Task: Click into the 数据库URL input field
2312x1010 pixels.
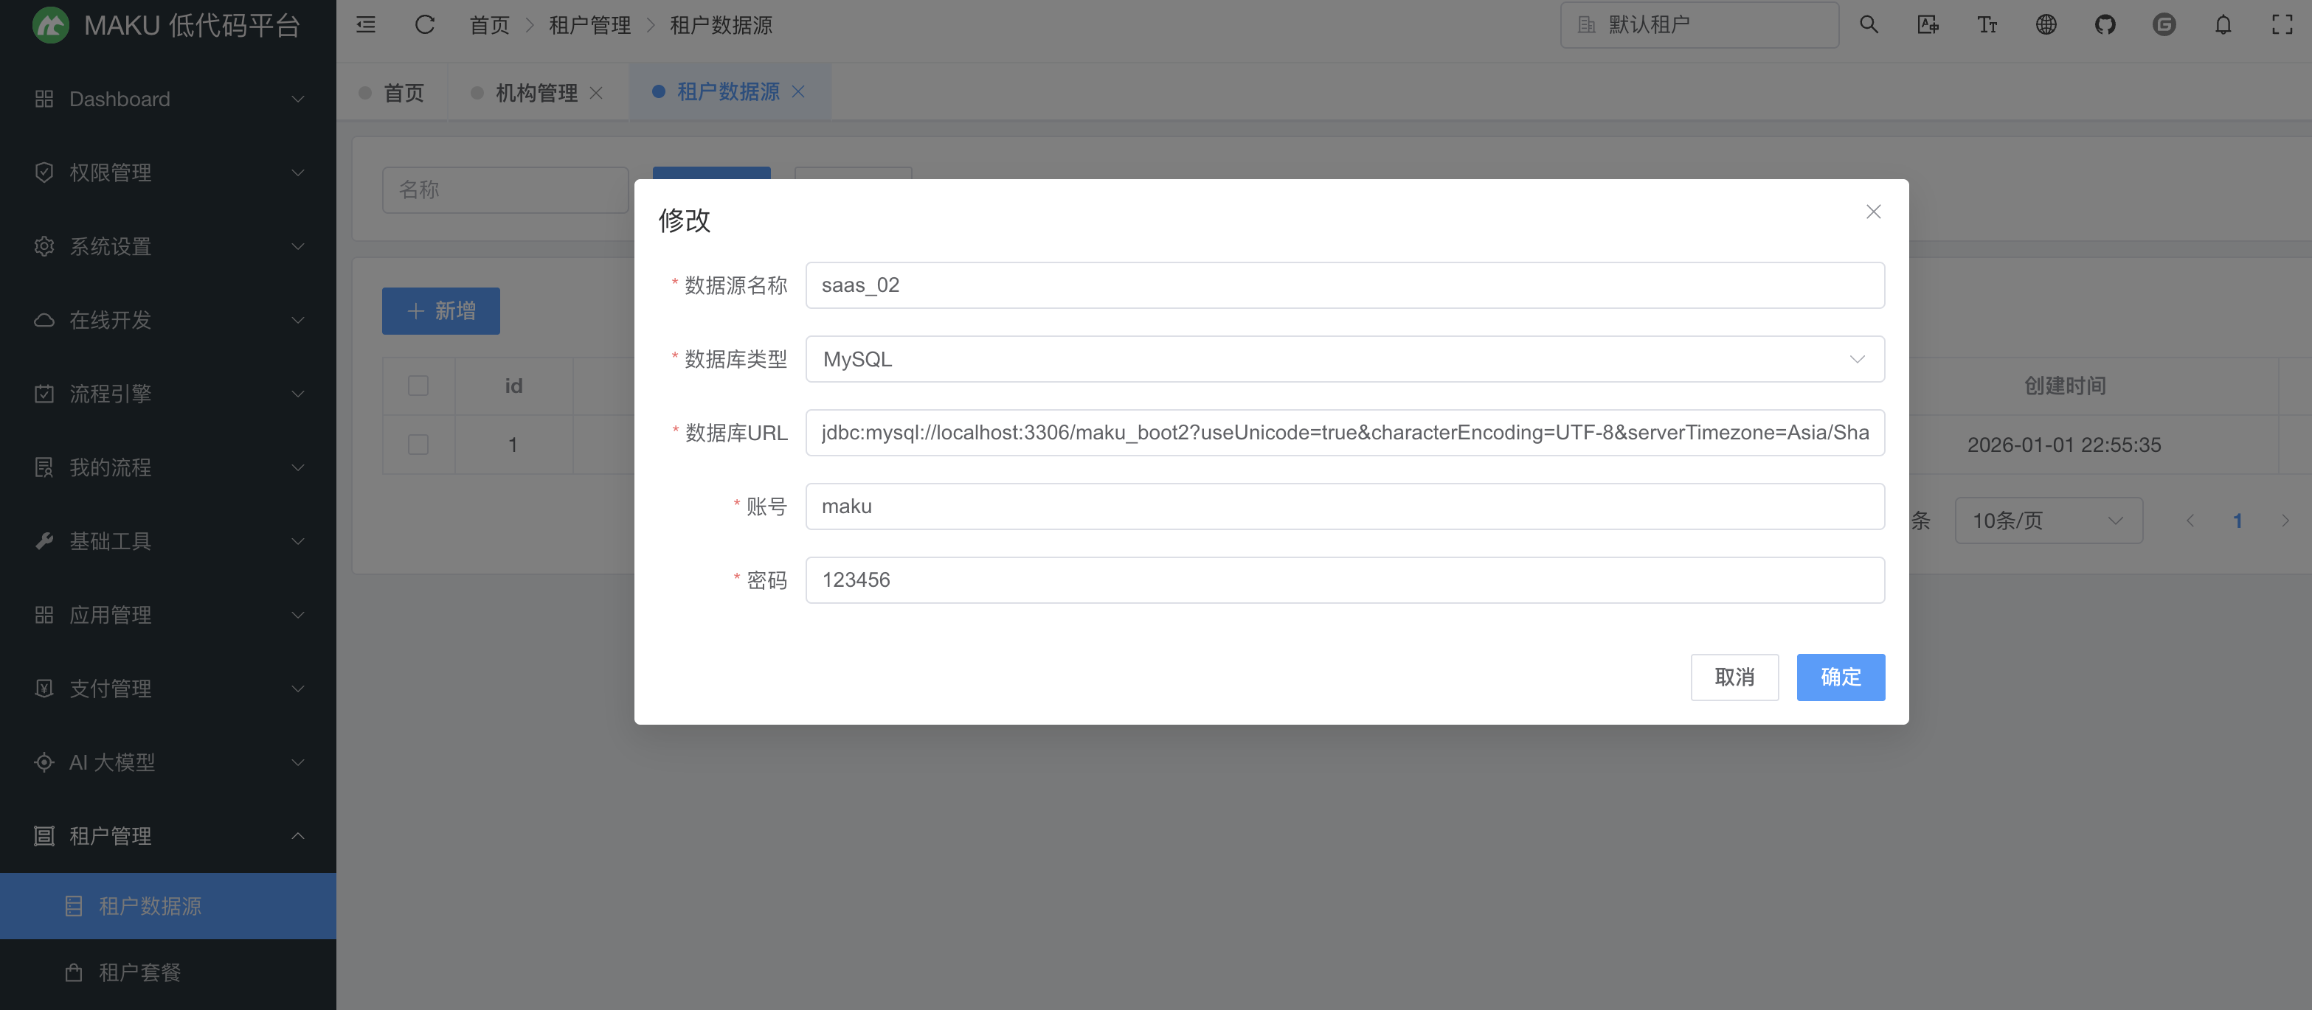Action: click(x=1343, y=433)
